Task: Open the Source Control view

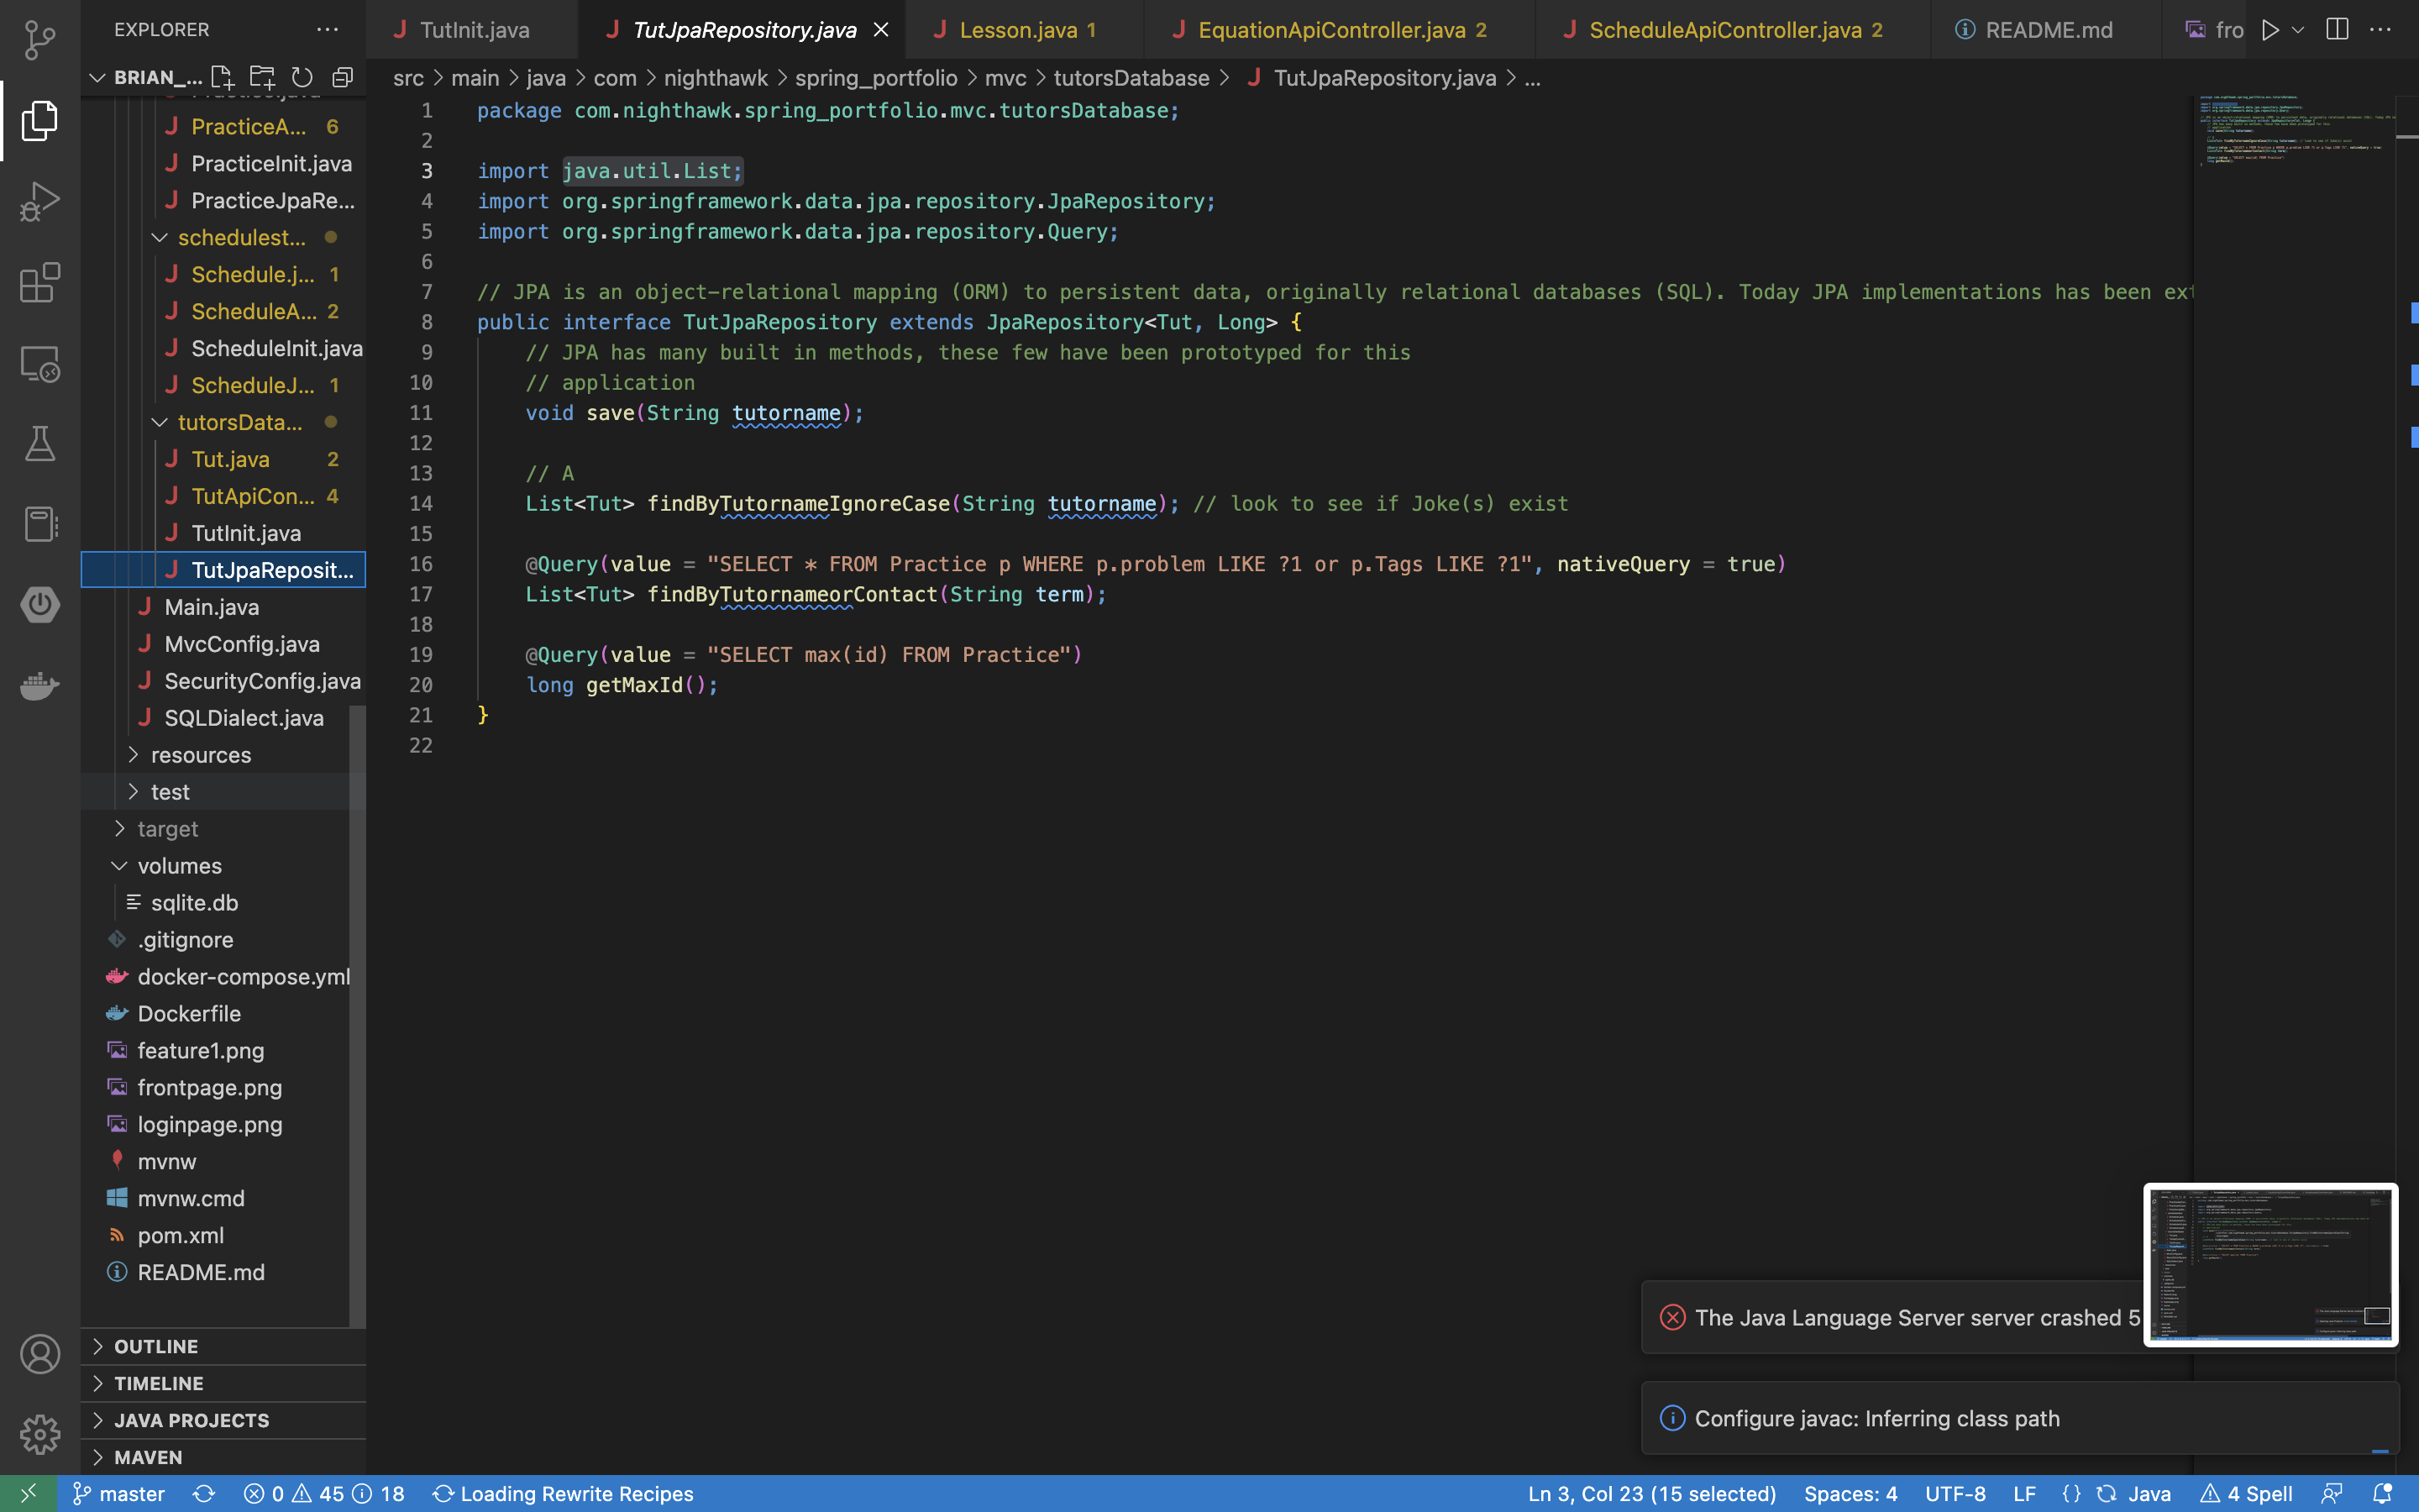Action: coord(40,40)
